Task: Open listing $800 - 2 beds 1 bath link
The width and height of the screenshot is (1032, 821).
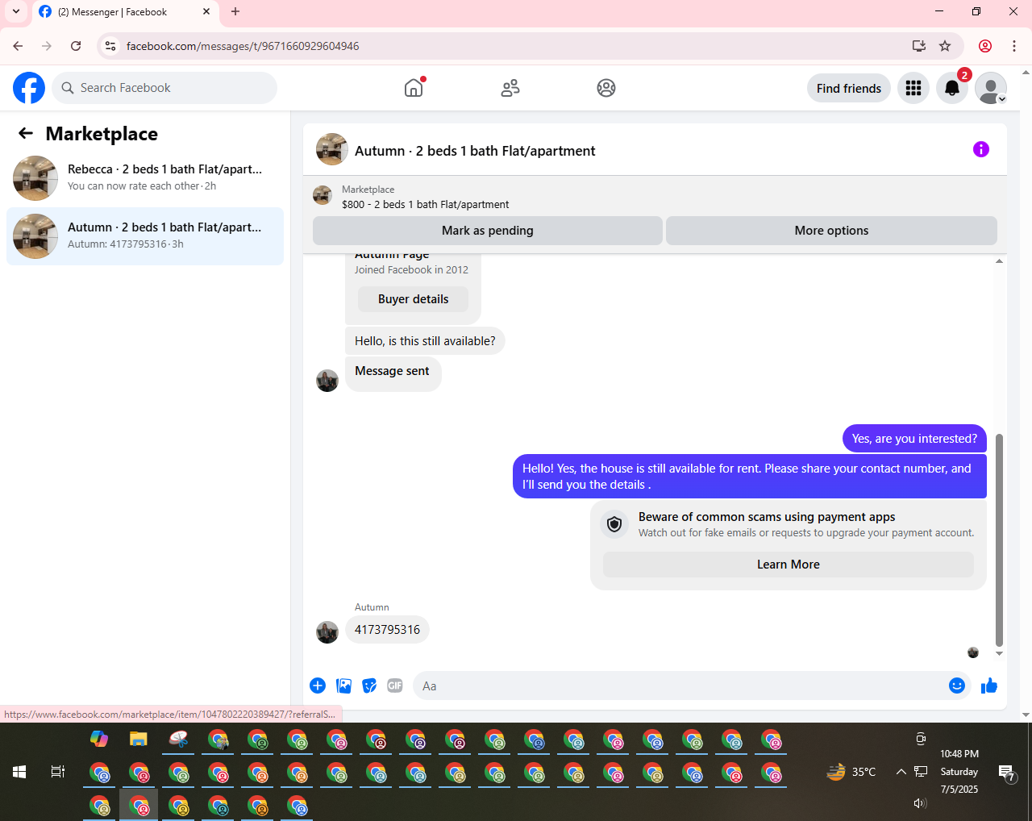Action: tap(425, 205)
